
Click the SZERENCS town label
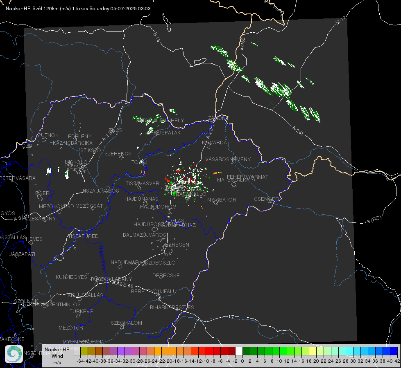pyautogui.click(x=118, y=153)
